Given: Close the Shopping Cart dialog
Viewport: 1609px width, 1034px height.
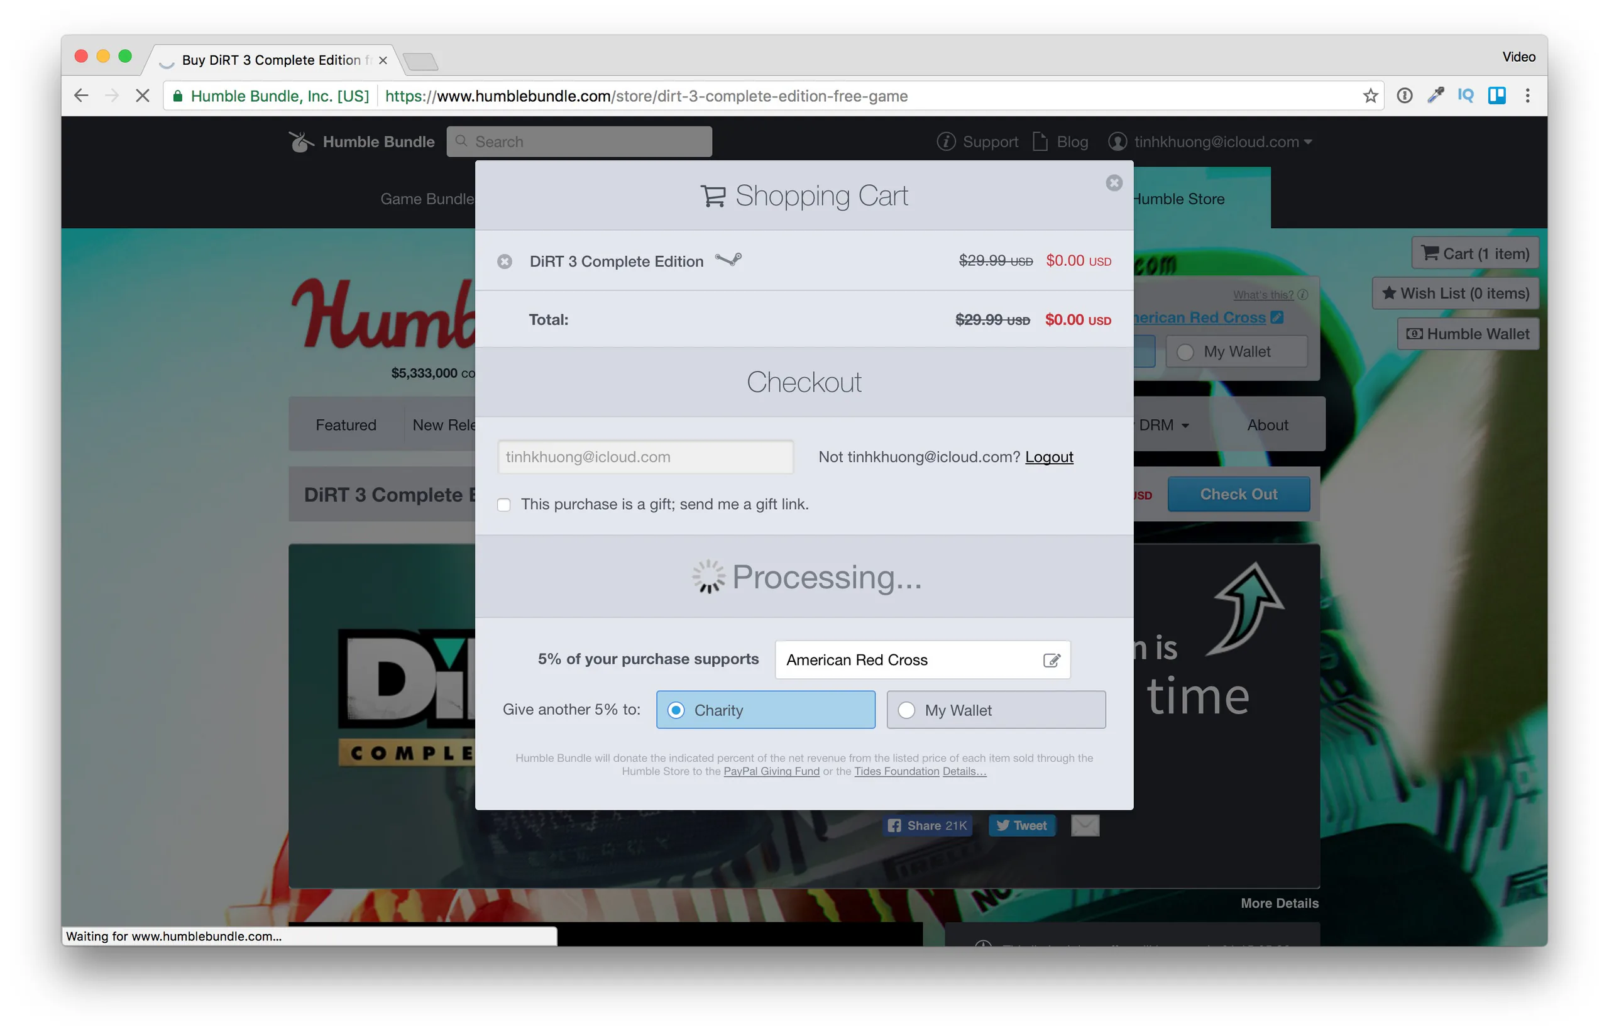Looking at the screenshot, I should (1114, 183).
